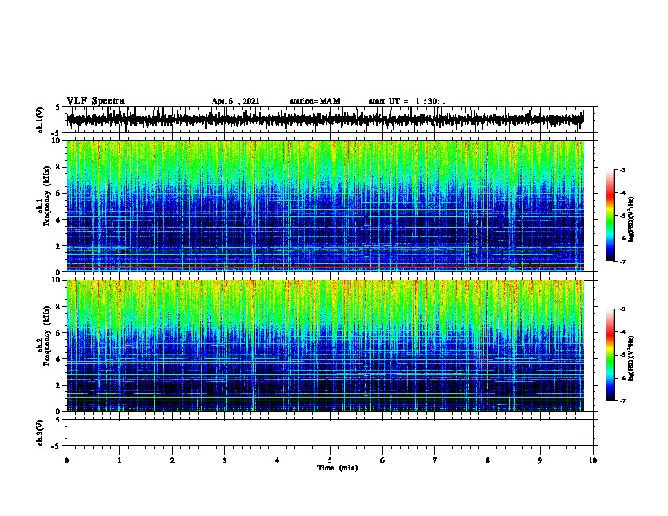668x516 pixels.
Task: Click time axis tick label "8"
Action: 488,460
